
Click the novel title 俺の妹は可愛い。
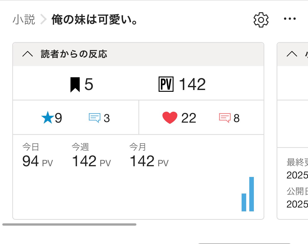95,20
